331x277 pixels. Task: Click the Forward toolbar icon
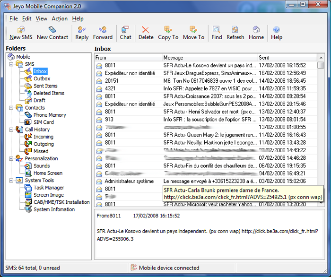(103, 30)
